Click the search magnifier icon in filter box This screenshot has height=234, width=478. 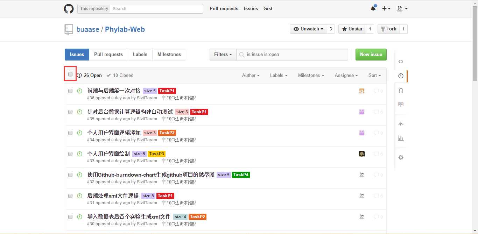coord(241,55)
